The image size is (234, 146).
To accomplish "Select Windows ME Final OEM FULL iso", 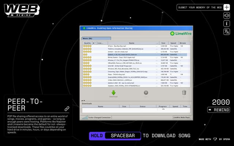I will pyautogui.click(x=136, y=69).
